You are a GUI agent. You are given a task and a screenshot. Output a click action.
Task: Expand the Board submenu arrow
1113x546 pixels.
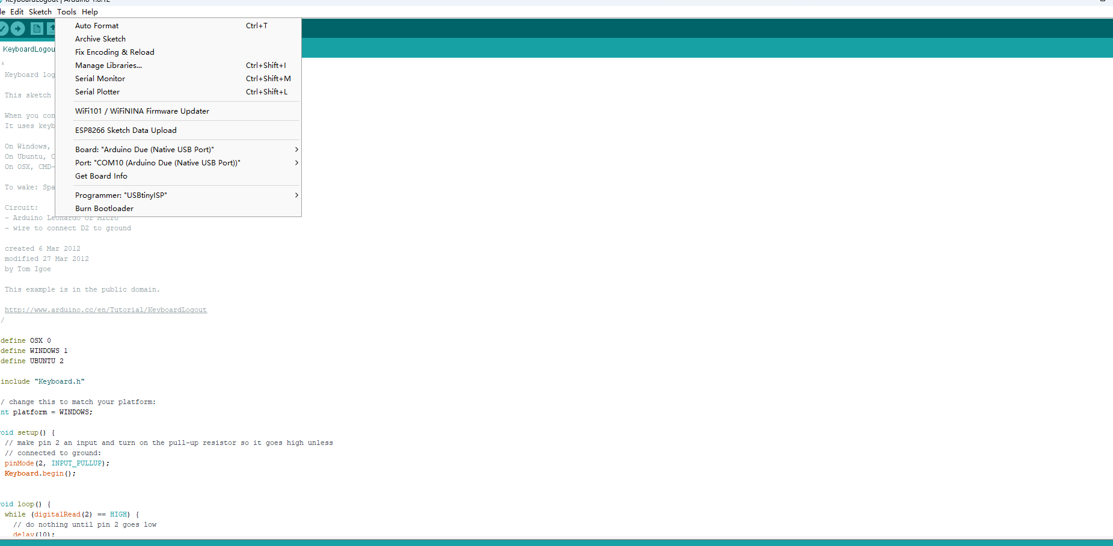[296, 150]
